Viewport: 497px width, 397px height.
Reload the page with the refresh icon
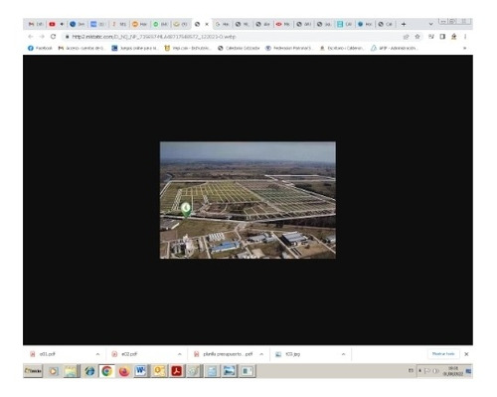point(53,37)
